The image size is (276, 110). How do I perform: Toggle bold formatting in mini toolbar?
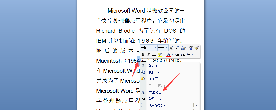point(143,55)
